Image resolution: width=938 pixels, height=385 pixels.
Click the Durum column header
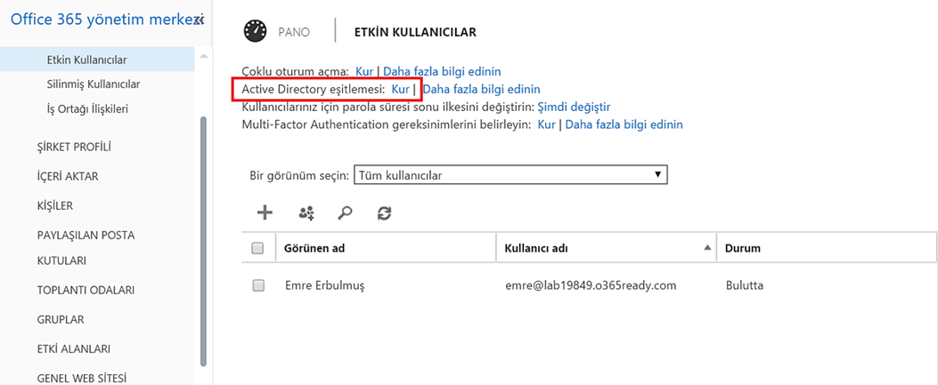pos(742,248)
